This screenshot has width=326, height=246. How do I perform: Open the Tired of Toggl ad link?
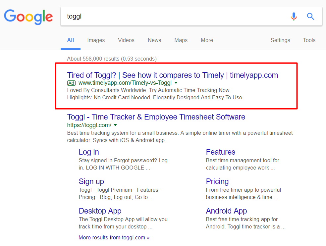(x=172, y=75)
